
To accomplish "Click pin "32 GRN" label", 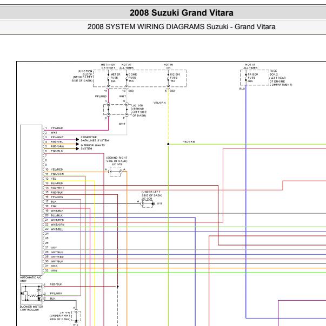I will click(x=51, y=271).
